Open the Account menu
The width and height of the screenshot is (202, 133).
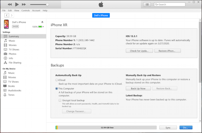(x=36, y=11)
